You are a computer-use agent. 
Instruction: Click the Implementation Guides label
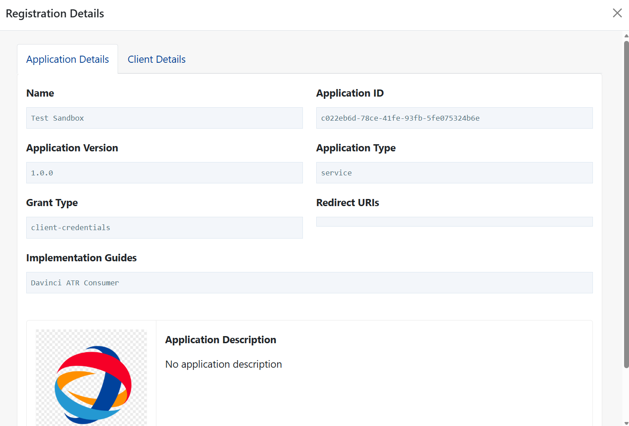(82, 258)
